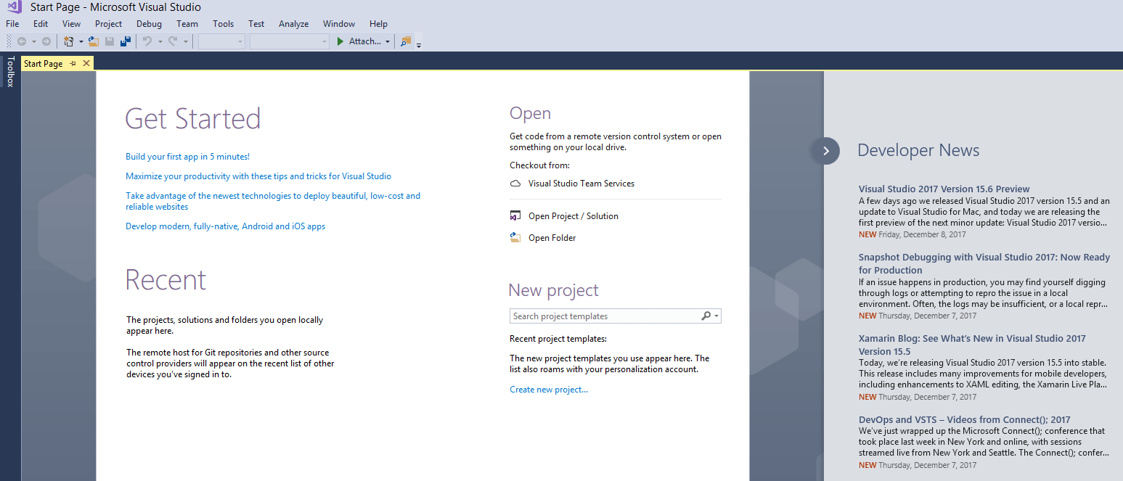Click Open Project / Solution link
Viewport: 1123px width, 481px height.
(573, 216)
